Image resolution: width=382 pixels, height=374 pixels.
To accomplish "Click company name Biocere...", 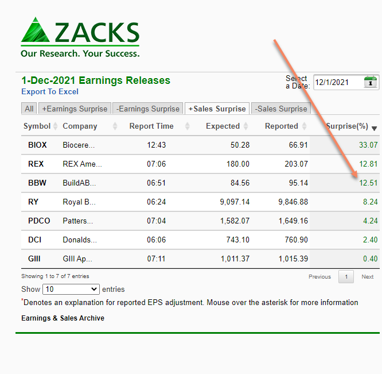I will 79,145.
